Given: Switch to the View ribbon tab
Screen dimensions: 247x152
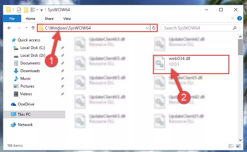Looking at the screenshot, I should (67, 19).
